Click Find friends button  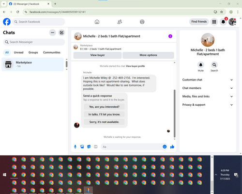[x=199, y=22]
